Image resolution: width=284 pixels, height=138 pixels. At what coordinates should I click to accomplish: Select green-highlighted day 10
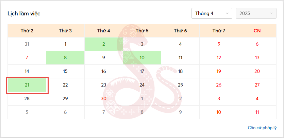pyautogui.click(x=142, y=58)
